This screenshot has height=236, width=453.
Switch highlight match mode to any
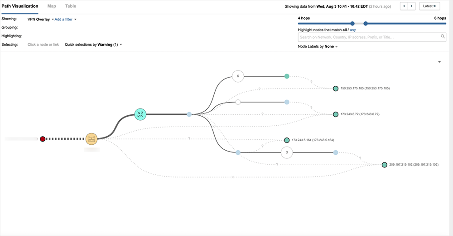pos(353,29)
